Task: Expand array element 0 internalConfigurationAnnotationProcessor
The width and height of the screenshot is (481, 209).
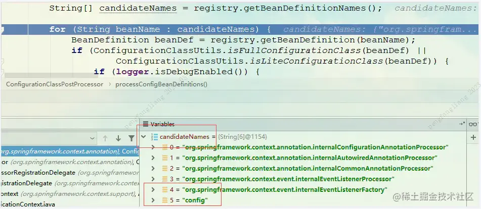Action: (x=153, y=147)
